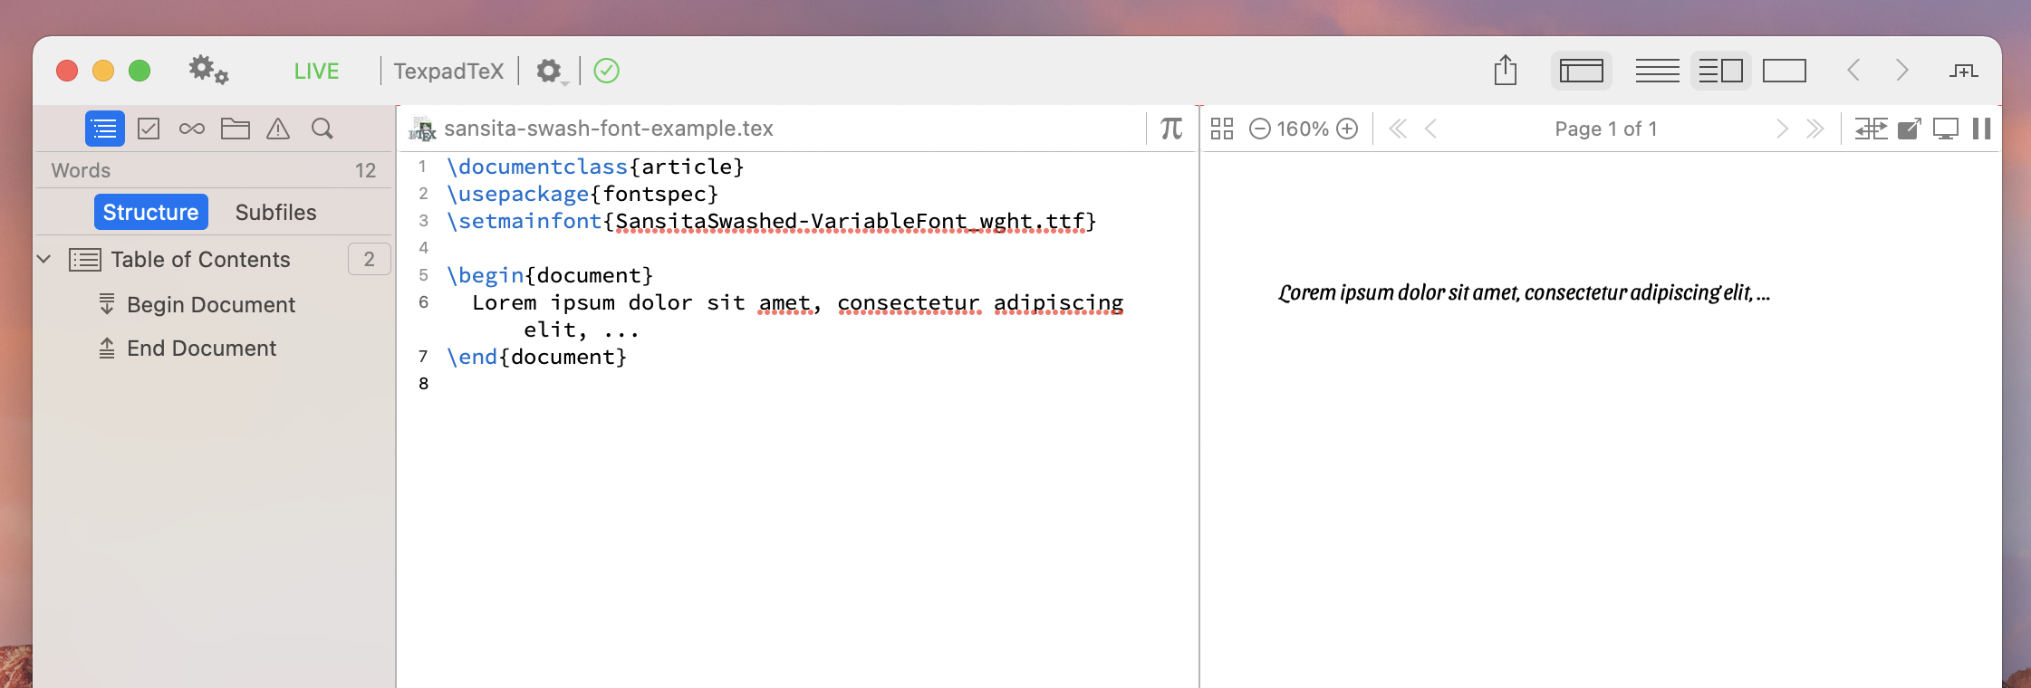This screenshot has height=688, width=2031.
Task: Click the \begin{document} line
Action: [550, 275]
